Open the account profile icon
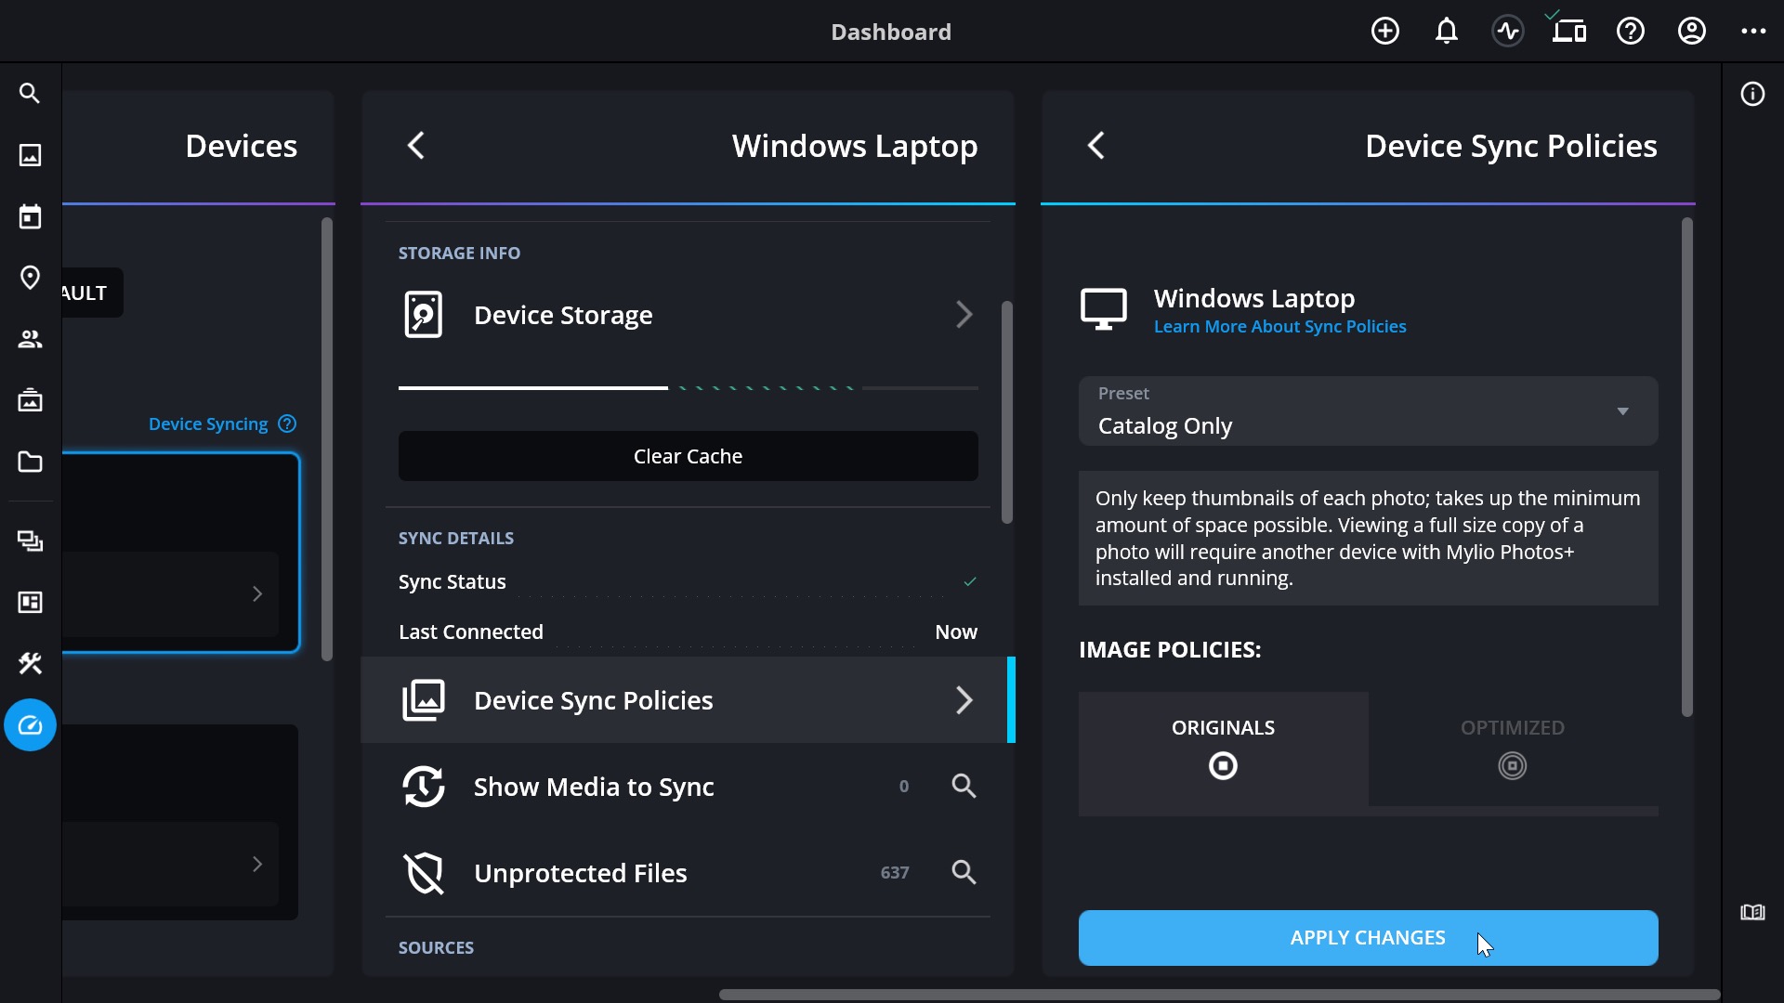 pos(1691,32)
